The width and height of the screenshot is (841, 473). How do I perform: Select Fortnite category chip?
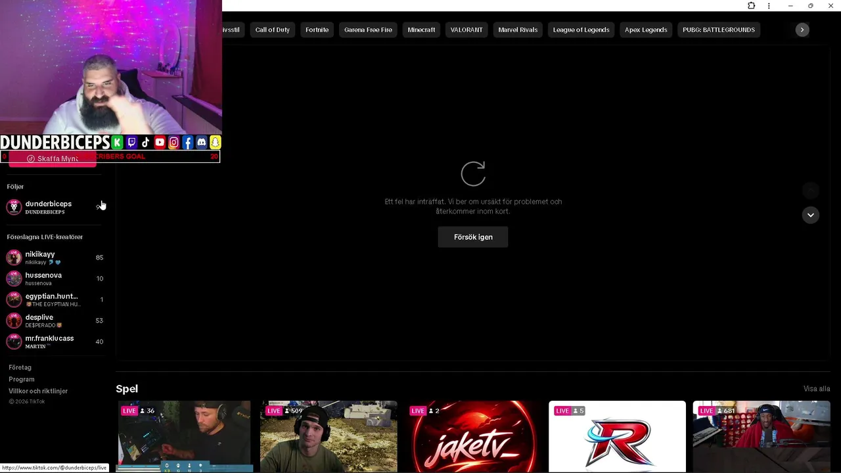[317, 30]
